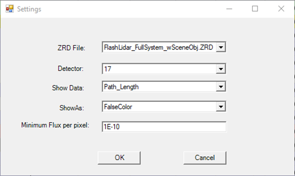Screen dimensions: 295x176
Task: Focus the Minimum Flux per pixel field
Action: pos(164,127)
